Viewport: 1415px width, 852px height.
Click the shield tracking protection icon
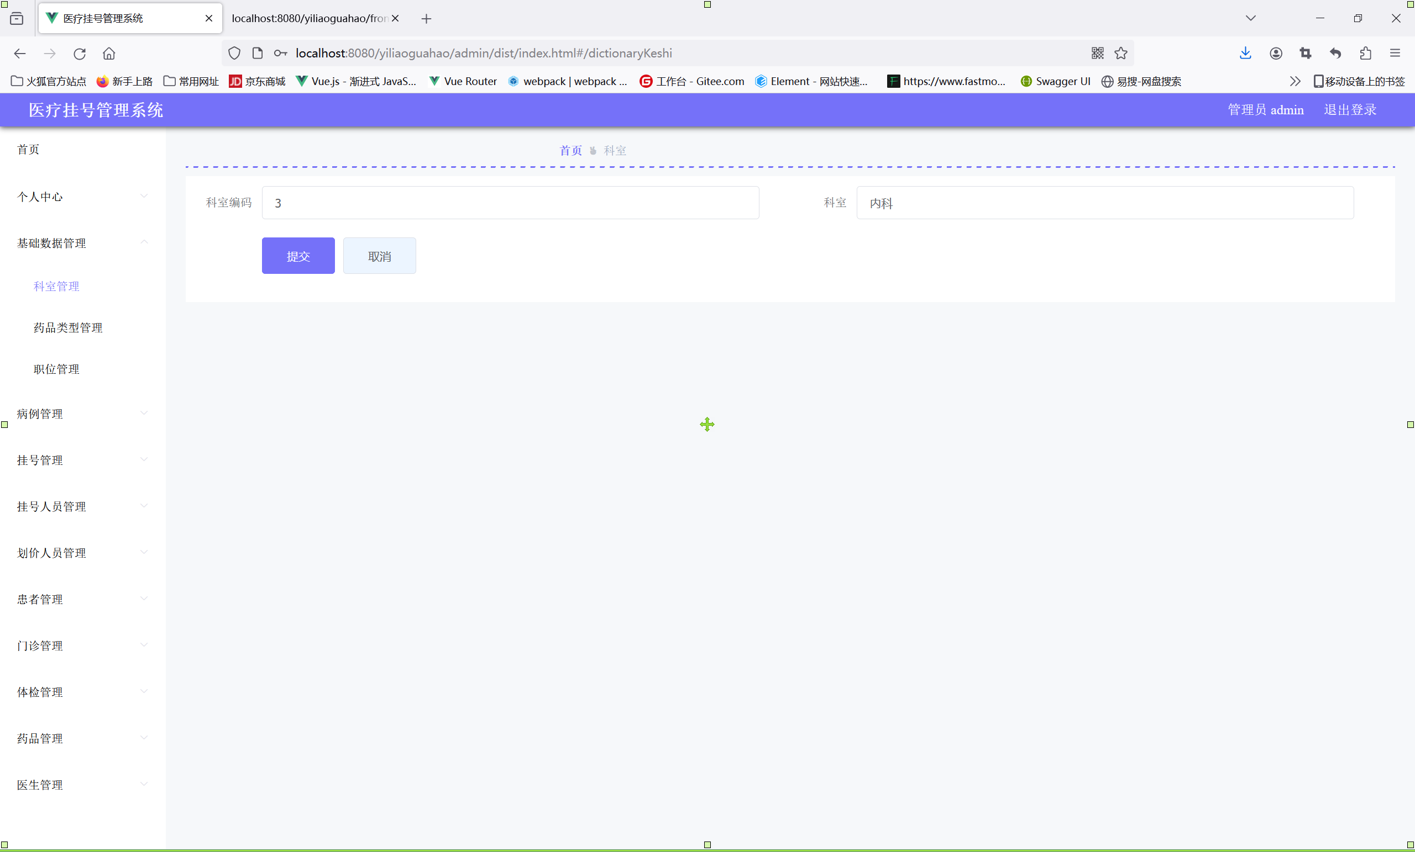click(x=234, y=54)
